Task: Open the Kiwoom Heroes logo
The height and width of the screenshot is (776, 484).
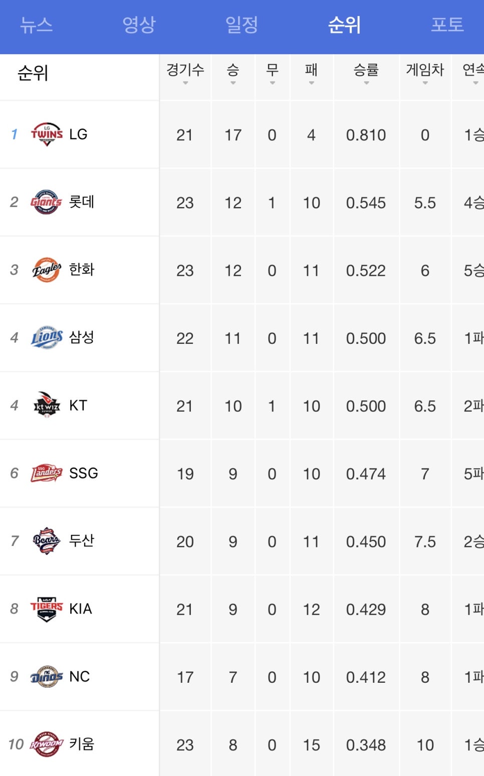Action: click(47, 744)
